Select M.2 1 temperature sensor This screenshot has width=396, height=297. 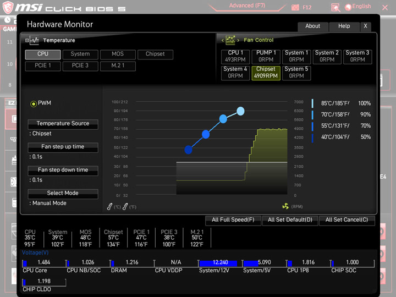pyautogui.click(x=118, y=66)
